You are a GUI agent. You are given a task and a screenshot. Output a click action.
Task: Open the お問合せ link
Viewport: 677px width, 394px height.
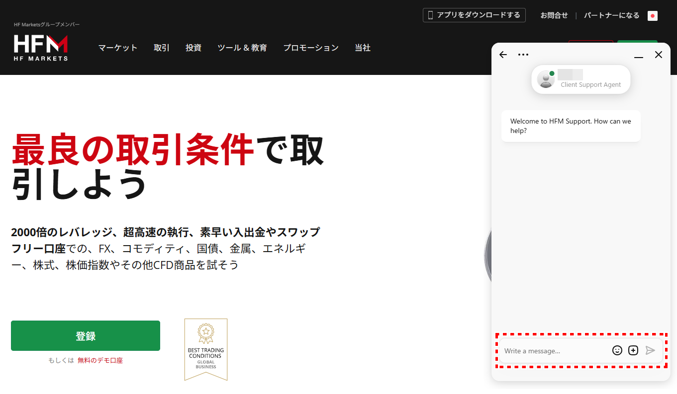tap(554, 15)
